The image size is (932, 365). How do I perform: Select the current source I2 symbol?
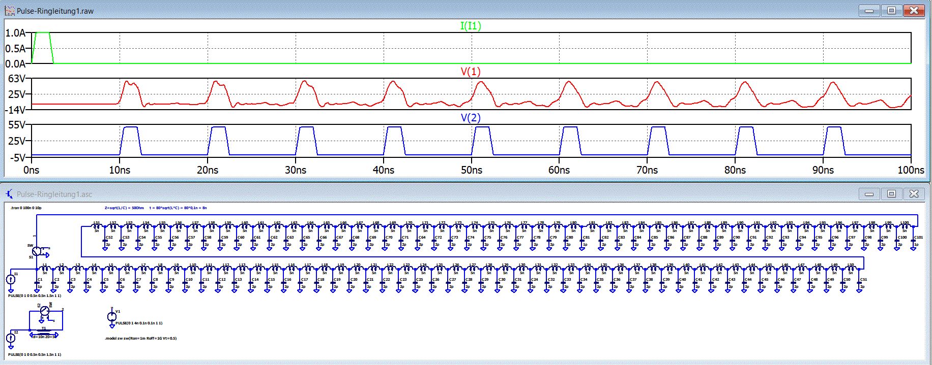(11, 338)
